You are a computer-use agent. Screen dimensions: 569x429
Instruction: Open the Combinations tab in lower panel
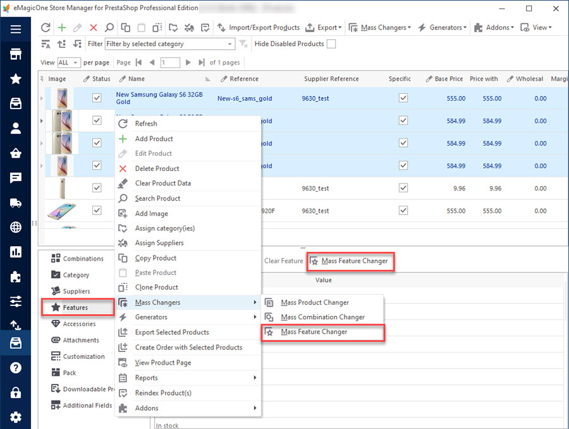click(77, 259)
